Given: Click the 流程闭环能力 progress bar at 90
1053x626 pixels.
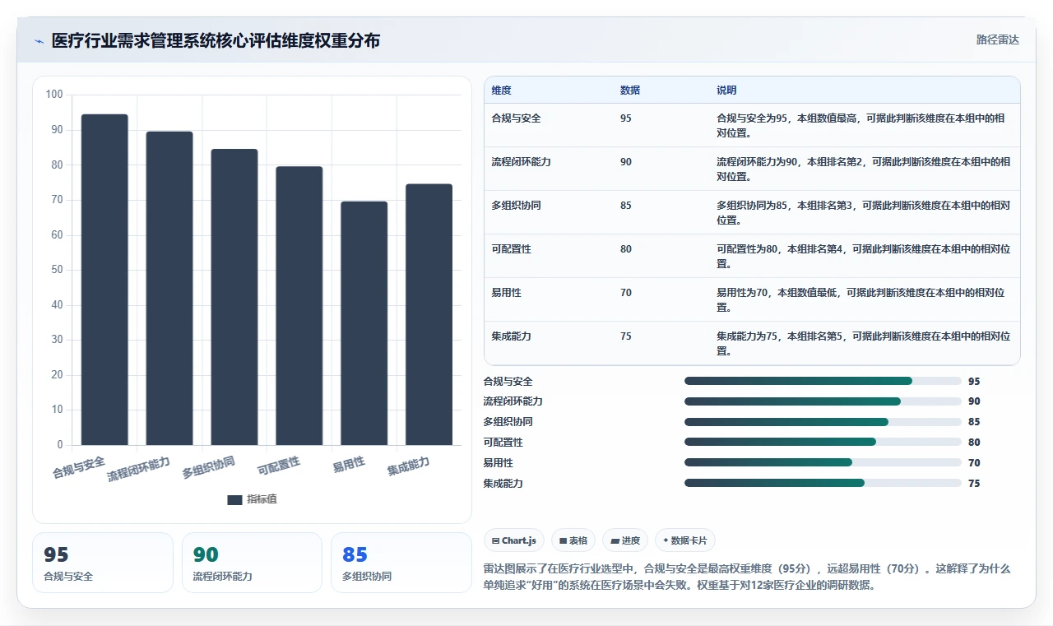Looking at the screenshot, I should coord(823,401).
